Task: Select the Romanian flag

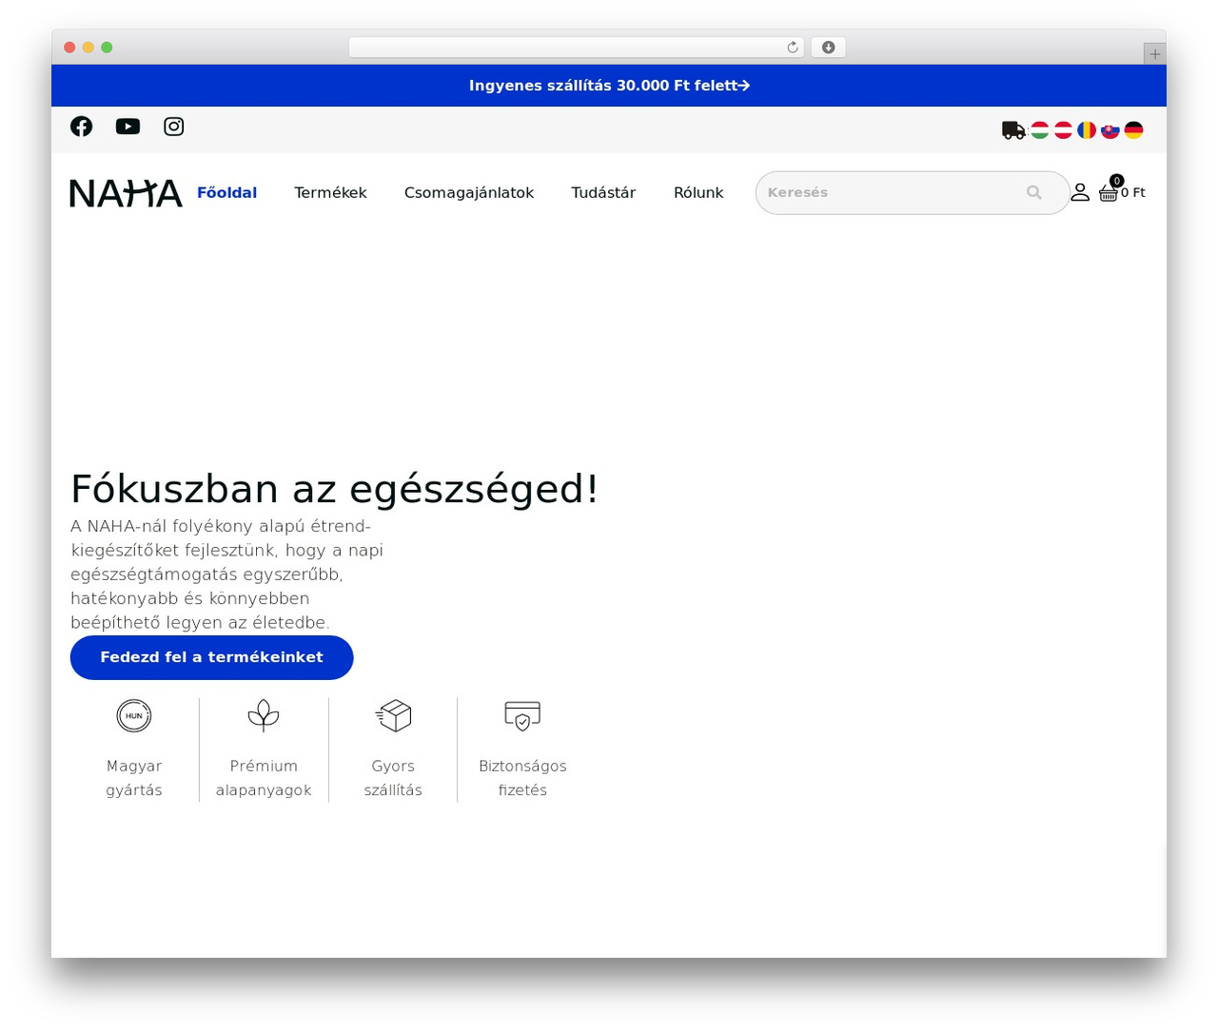Action: pos(1087,130)
